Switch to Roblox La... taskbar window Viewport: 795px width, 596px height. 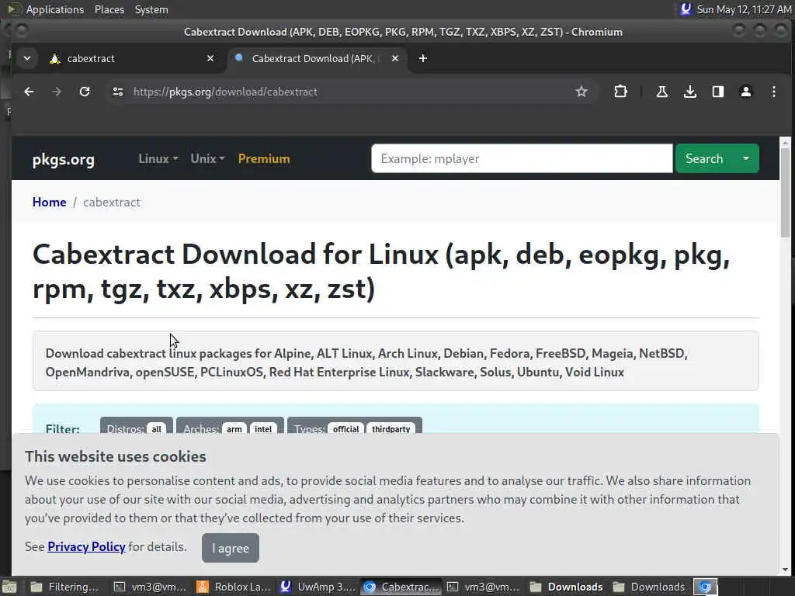[234, 587]
